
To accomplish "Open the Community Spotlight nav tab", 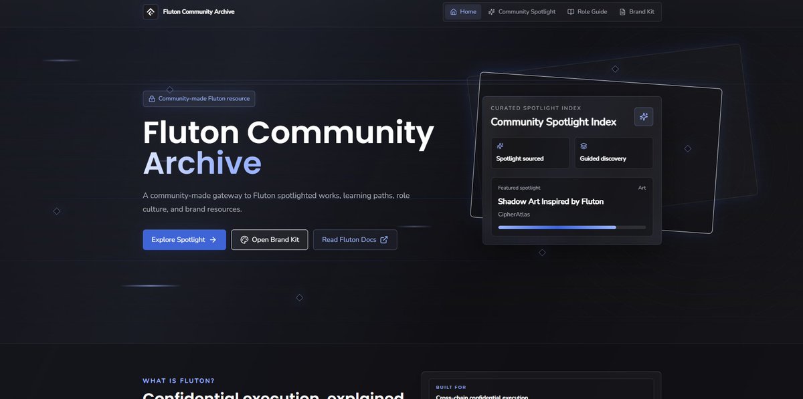I will coord(522,12).
